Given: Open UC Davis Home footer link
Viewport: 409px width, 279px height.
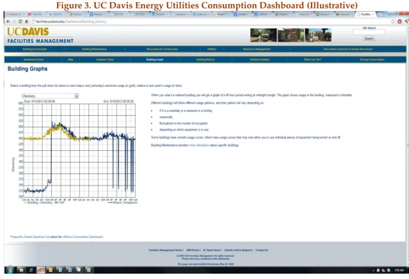Looking at the screenshot, I should click(x=212, y=250).
